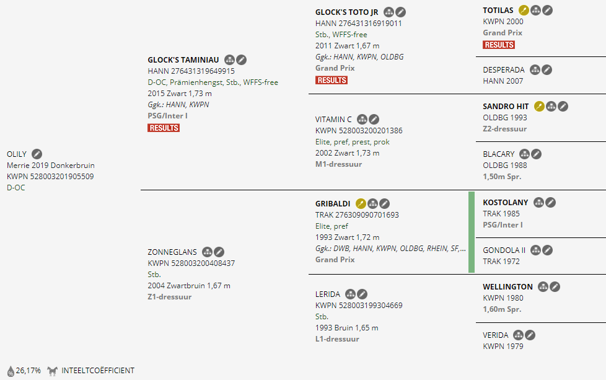Click the Inteeltcoëfficient label
The height and width of the screenshot is (380, 606).
pos(98,371)
